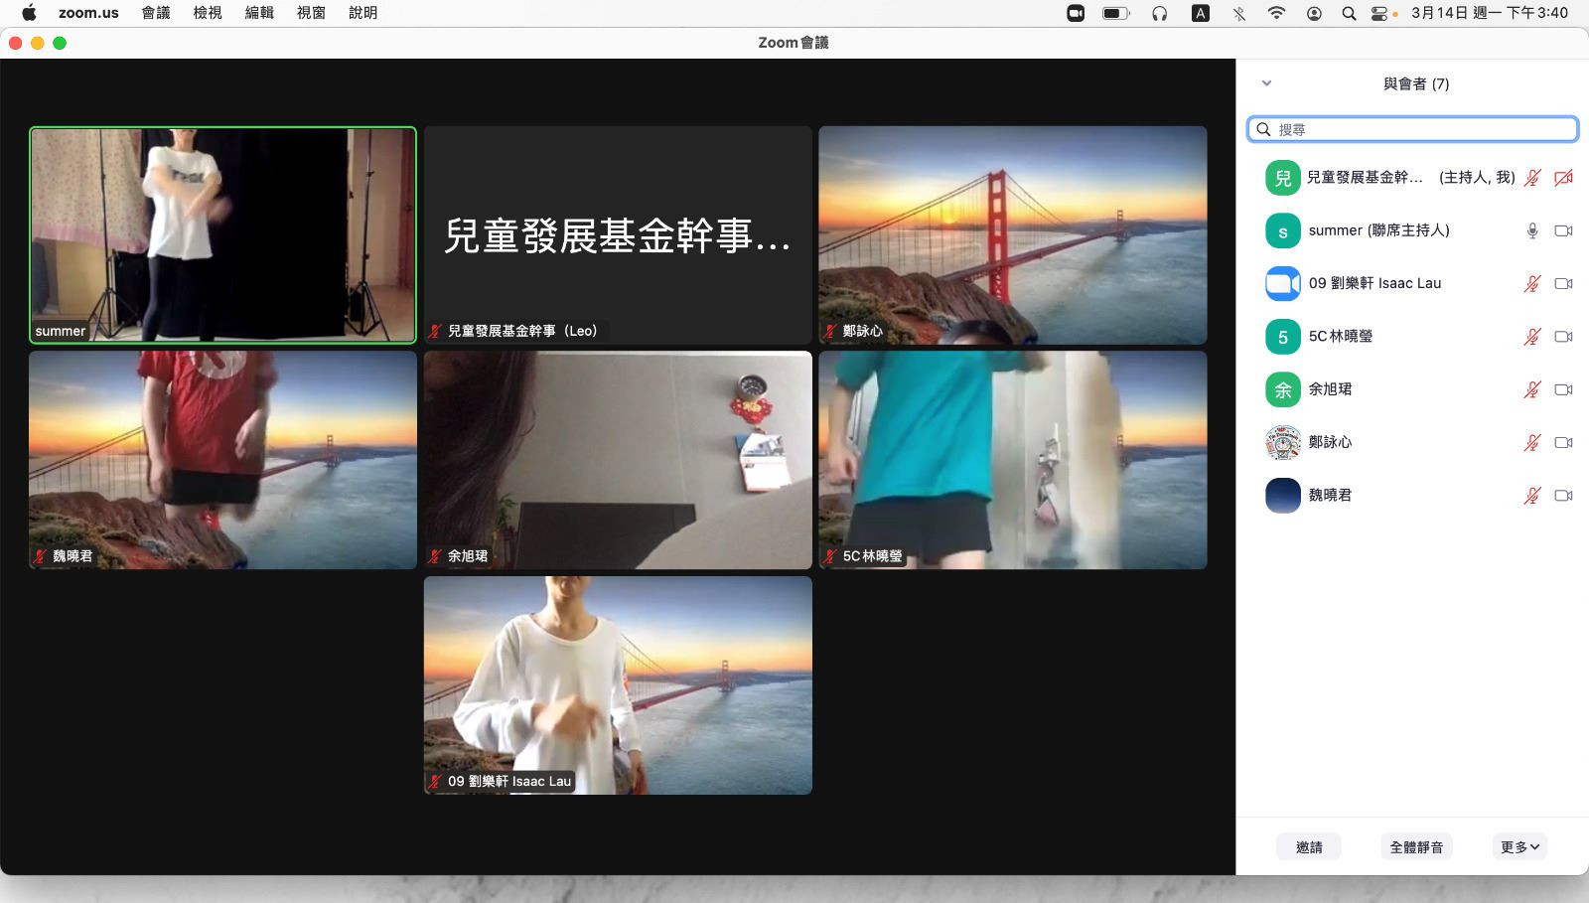Click the name 鄭詠心 in participant list

point(1330,442)
